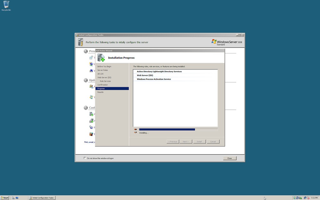This screenshot has height=200, width=320.
Task: Click the Initial Configuration Tasks header tools icon
Action: [x=81, y=42]
